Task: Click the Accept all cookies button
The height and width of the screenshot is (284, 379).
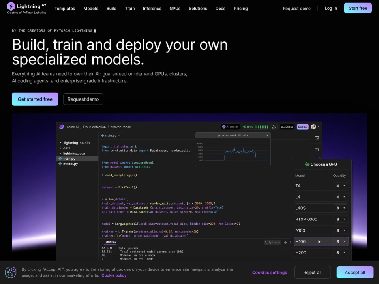Action: [355, 273]
